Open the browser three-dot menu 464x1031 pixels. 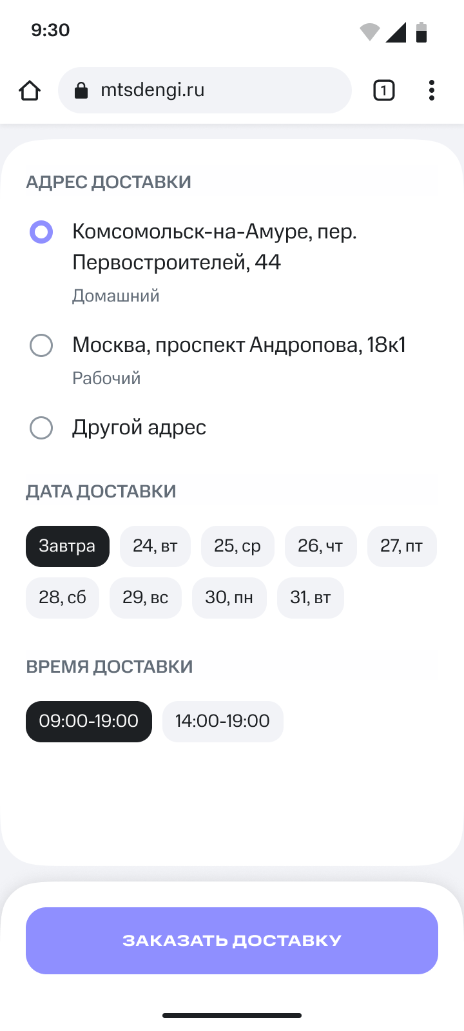pyautogui.click(x=431, y=90)
